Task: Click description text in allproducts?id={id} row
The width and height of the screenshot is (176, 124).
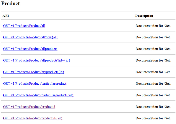Action: (153, 60)
